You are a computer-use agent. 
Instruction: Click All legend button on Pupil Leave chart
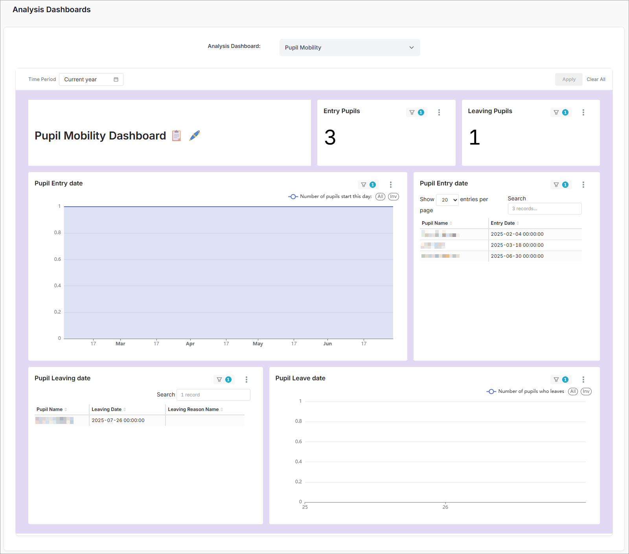coord(573,391)
